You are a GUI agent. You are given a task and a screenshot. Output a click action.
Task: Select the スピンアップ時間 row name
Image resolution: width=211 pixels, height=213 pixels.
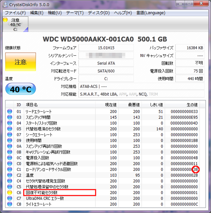[38, 117]
